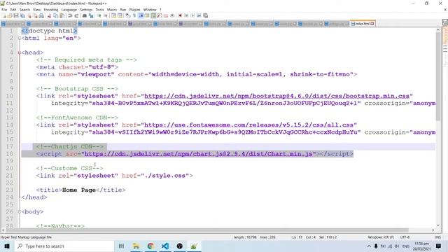The width and height of the screenshot is (448, 252).
Task: Open the Search menu
Action: click(x=24, y=10)
